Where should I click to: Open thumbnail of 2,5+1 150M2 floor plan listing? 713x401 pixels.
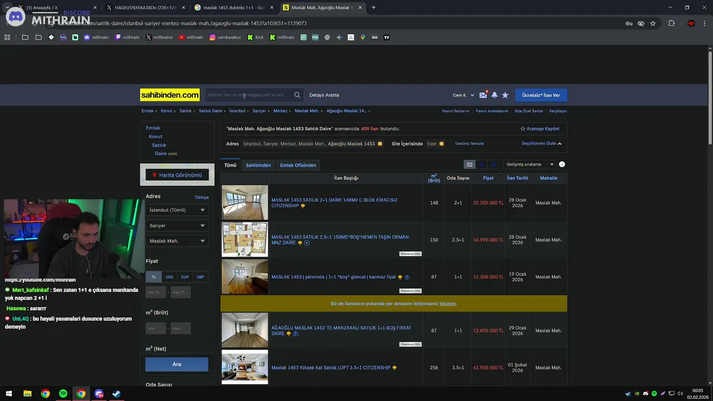coord(245,239)
